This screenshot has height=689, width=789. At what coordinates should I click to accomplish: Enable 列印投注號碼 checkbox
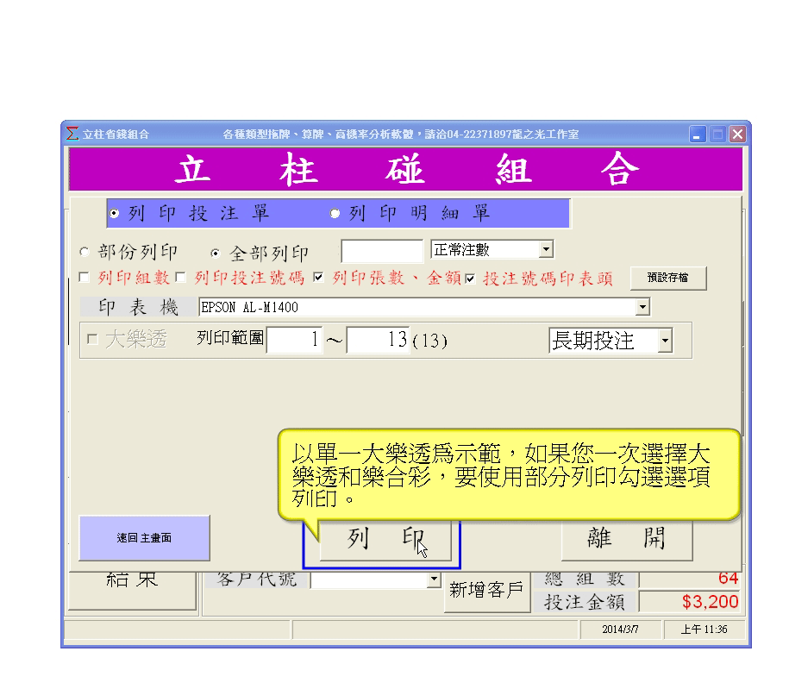click(x=181, y=278)
